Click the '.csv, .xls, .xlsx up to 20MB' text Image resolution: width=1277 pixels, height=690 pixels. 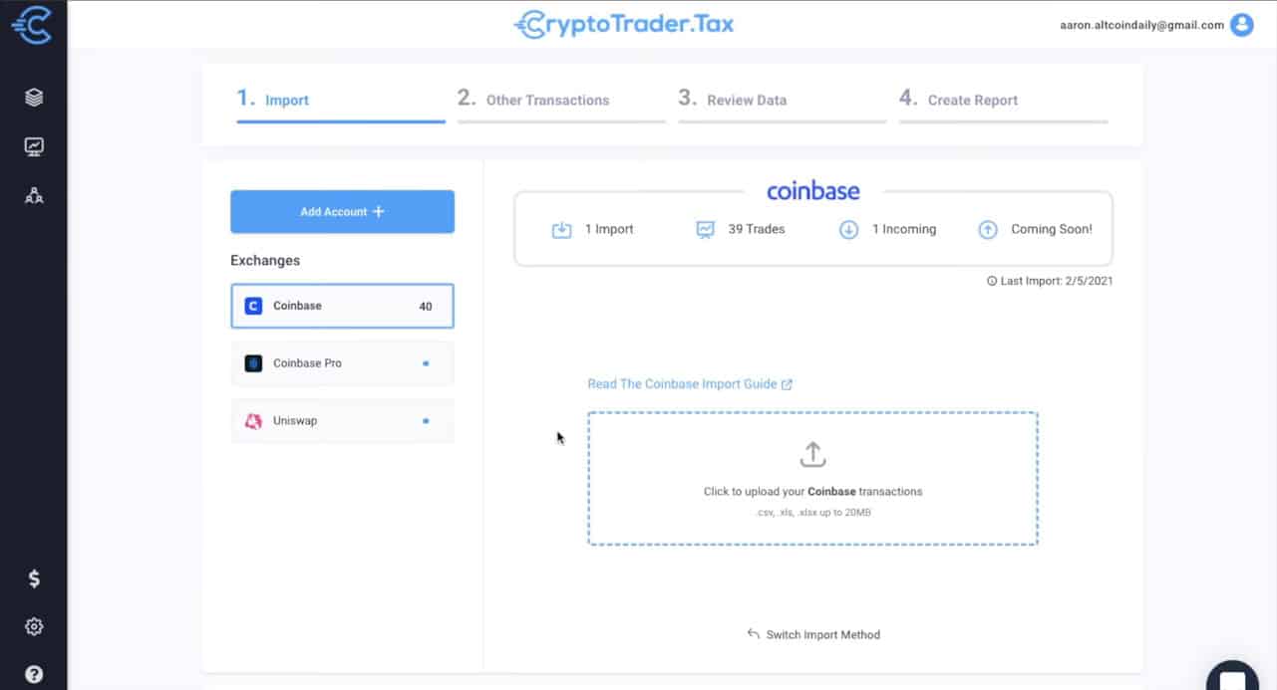813,513
